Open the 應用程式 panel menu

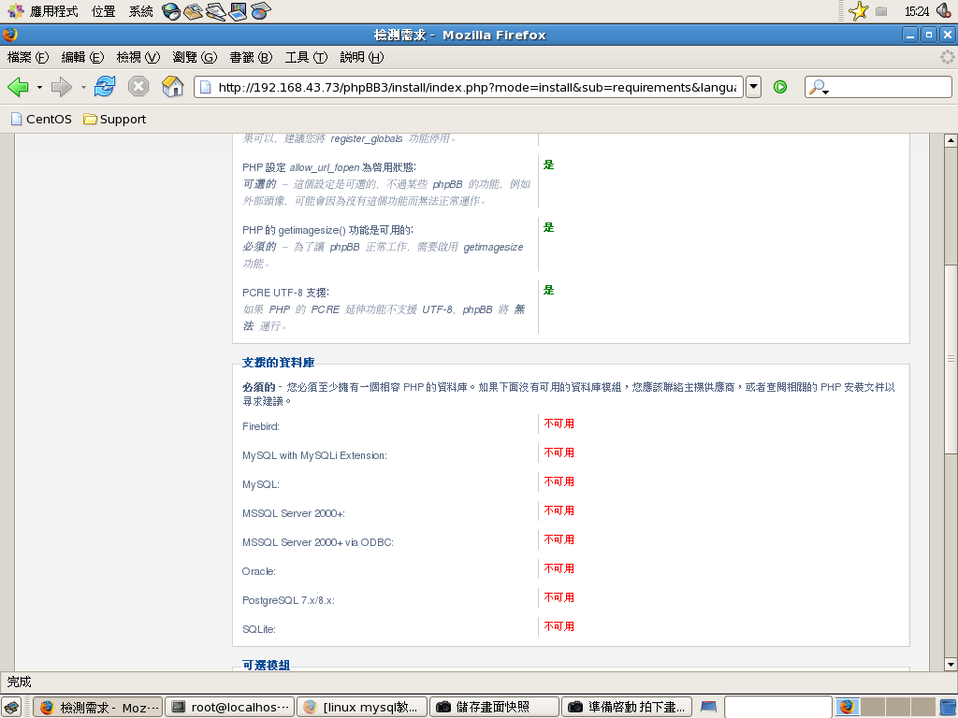43,11
